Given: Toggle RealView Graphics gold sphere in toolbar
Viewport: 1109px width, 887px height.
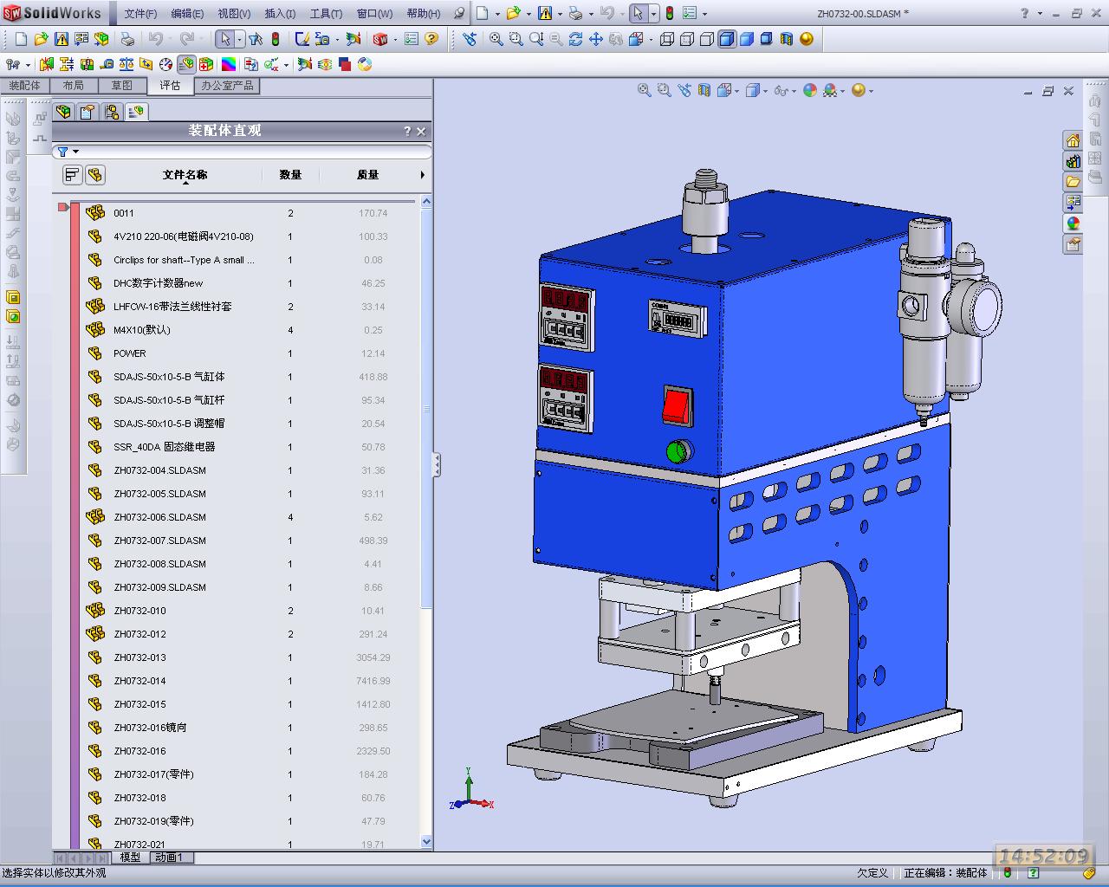Looking at the screenshot, I should tap(807, 39).
